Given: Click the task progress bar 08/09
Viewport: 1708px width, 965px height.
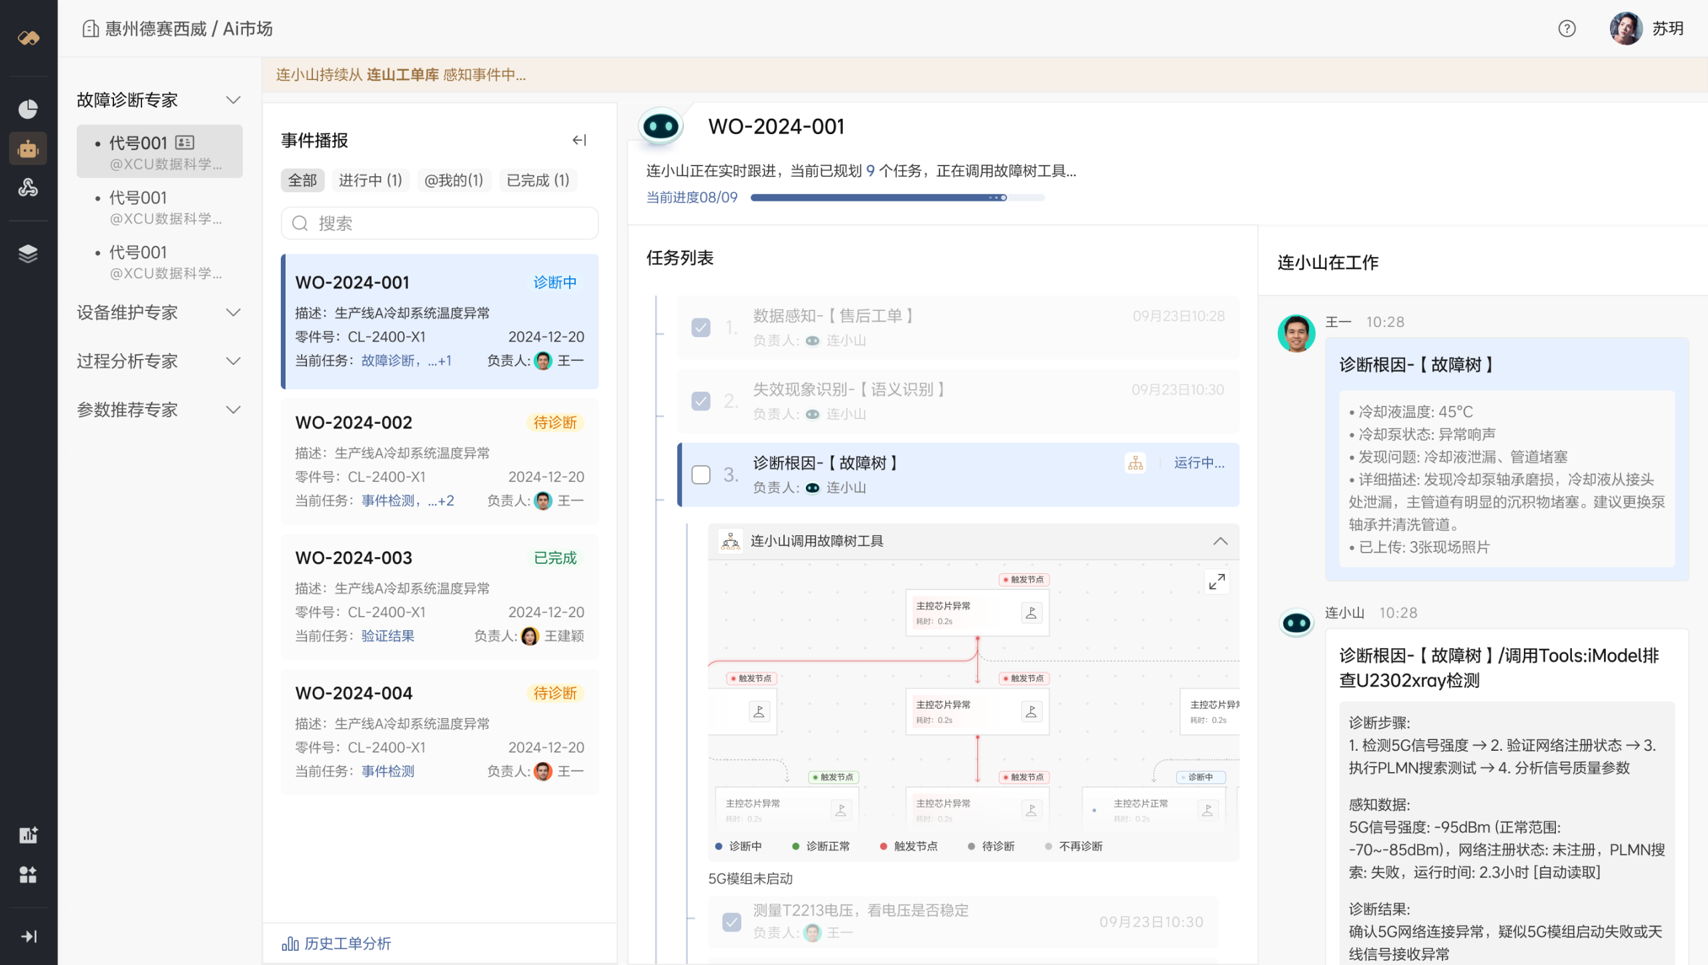Looking at the screenshot, I should pos(897,198).
